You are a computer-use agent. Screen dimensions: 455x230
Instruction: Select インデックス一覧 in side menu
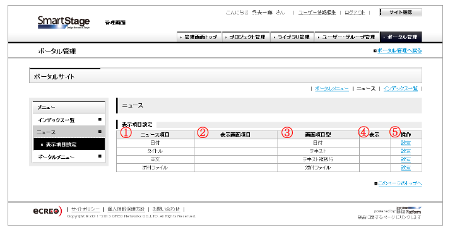point(69,120)
